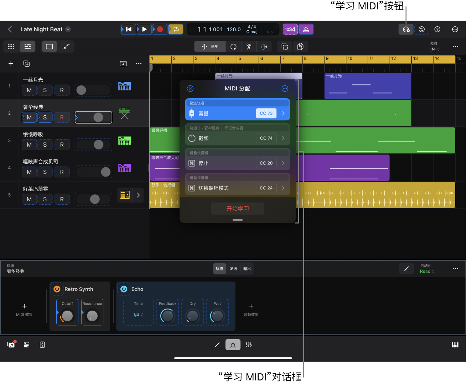The width and height of the screenshot is (467, 383).
Task: Select the scissors split tool
Action: (x=249, y=47)
